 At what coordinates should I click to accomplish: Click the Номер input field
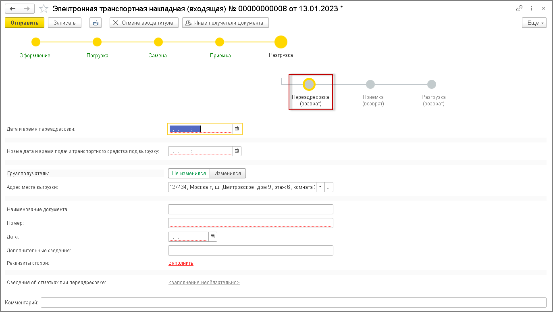pyautogui.click(x=251, y=223)
